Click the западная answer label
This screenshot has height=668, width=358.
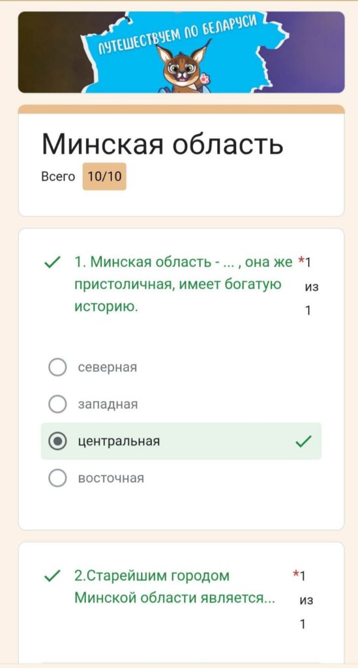click(x=108, y=404)
